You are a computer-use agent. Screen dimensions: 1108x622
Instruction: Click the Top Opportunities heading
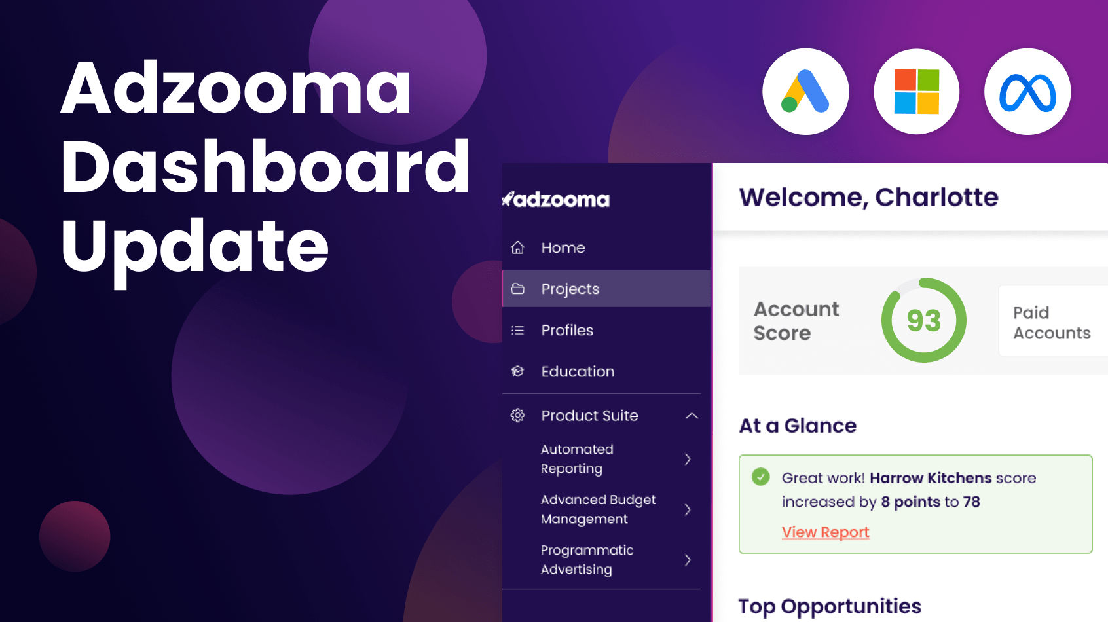[x=829, y=605]
